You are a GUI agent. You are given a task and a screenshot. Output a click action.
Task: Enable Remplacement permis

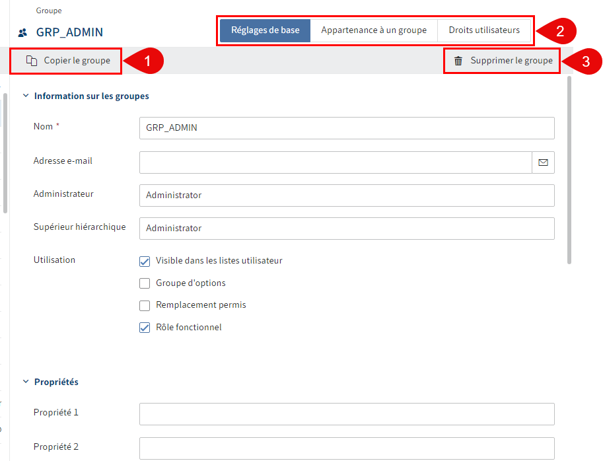click(x=145, y=305)
